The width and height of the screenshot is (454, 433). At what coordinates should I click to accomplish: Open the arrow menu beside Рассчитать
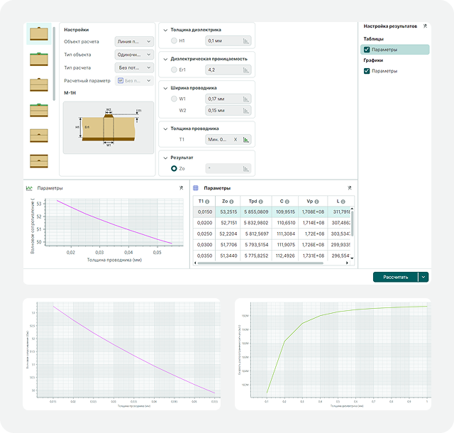[x=423, y=277]
